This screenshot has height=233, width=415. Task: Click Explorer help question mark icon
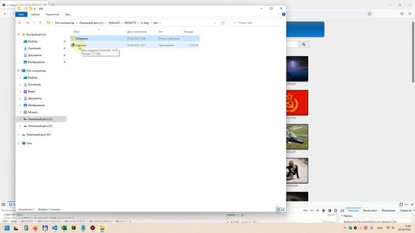(284, 14)
